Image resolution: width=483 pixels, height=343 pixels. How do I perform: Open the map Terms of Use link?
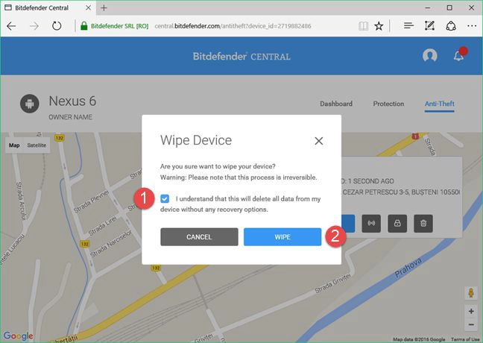click(465, 339)
